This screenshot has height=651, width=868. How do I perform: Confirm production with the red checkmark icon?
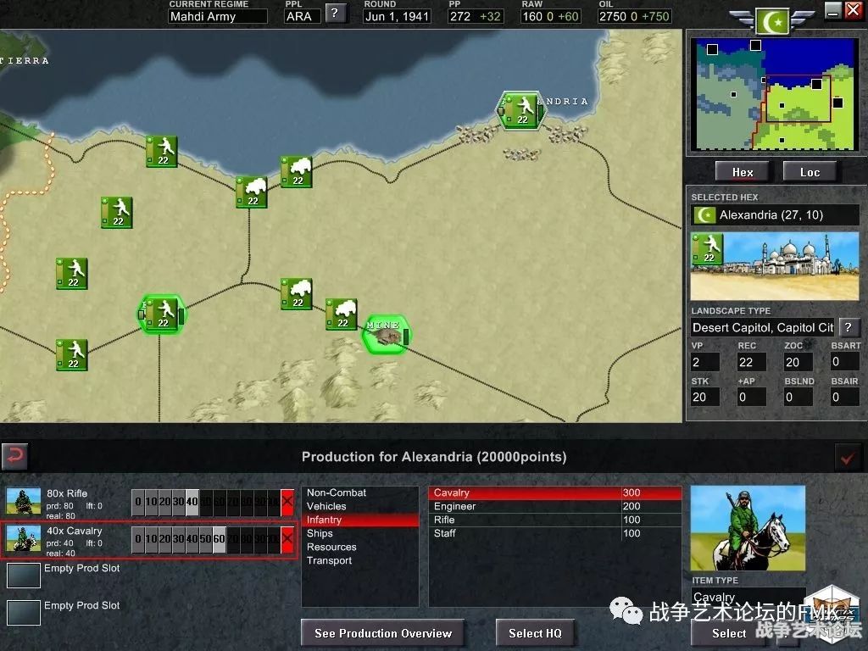(x=847, y=458)
